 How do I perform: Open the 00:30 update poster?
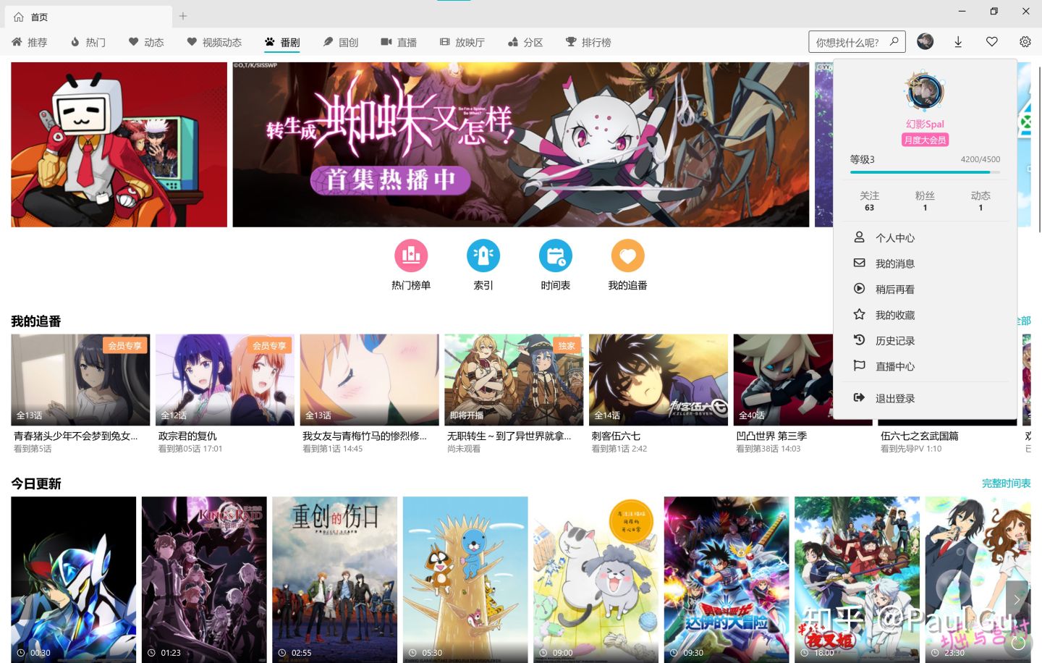coord(73,579)
